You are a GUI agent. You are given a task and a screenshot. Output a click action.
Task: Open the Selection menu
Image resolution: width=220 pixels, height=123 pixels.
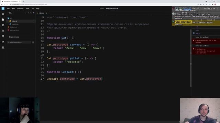20,9
